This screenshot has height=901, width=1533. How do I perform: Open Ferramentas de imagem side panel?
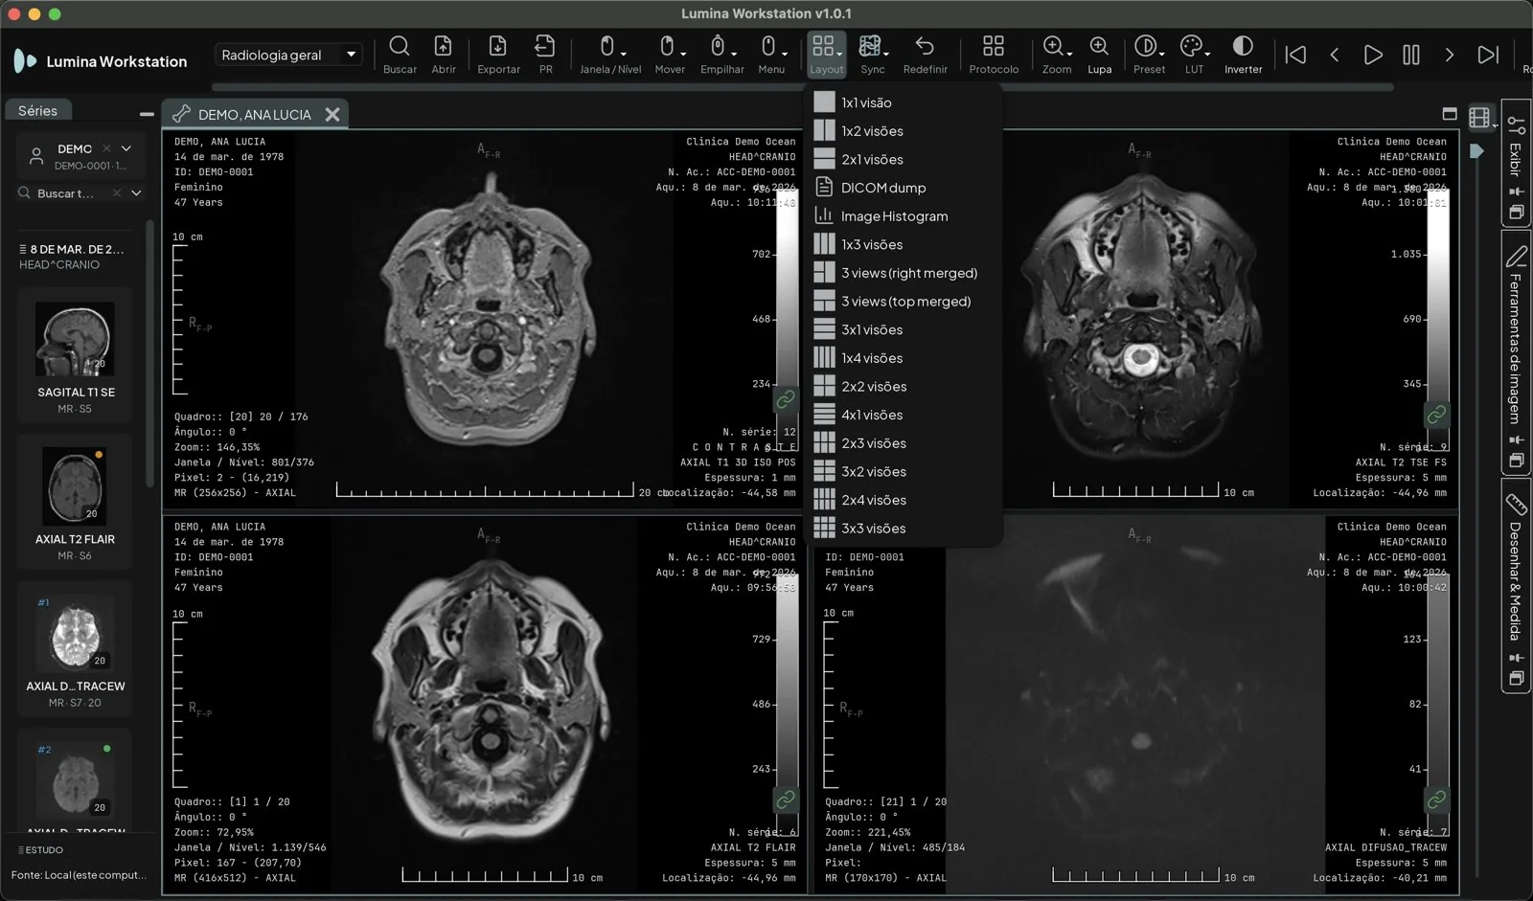[1515, 351]
